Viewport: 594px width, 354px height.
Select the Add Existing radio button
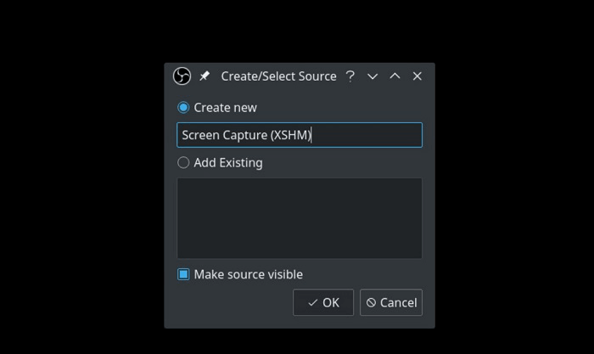[x=183, y=163]
